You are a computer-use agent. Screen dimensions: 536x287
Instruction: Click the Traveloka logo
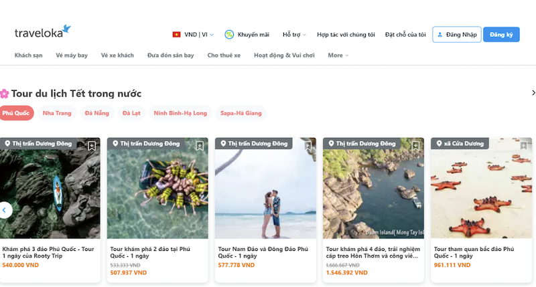(42, 33)
